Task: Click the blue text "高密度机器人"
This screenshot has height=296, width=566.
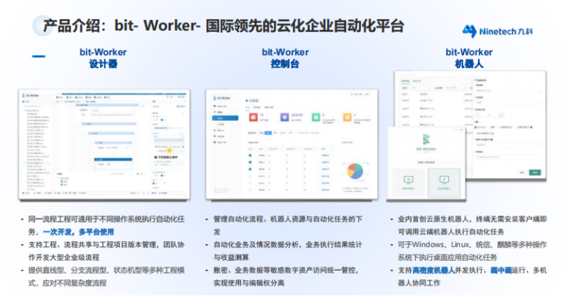Action: point(433,270)
